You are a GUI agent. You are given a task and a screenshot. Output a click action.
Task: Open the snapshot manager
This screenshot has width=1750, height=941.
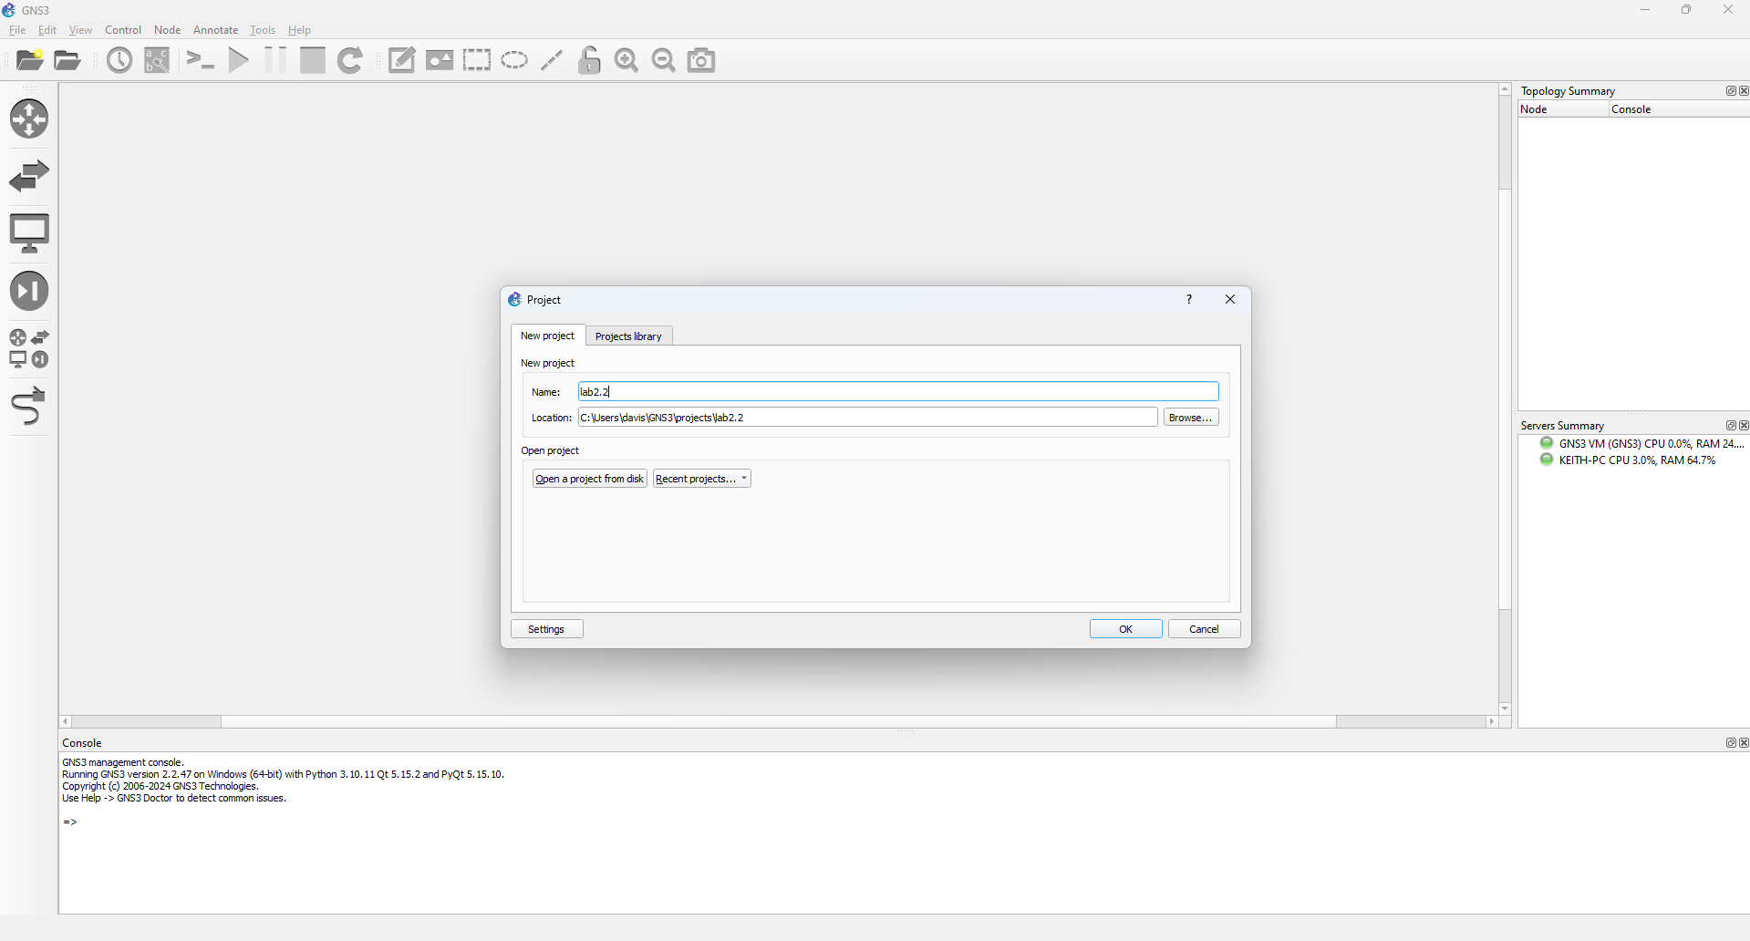[x=119, y=60]
